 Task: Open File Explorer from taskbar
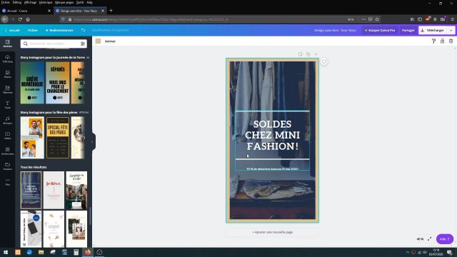point(41,252)
